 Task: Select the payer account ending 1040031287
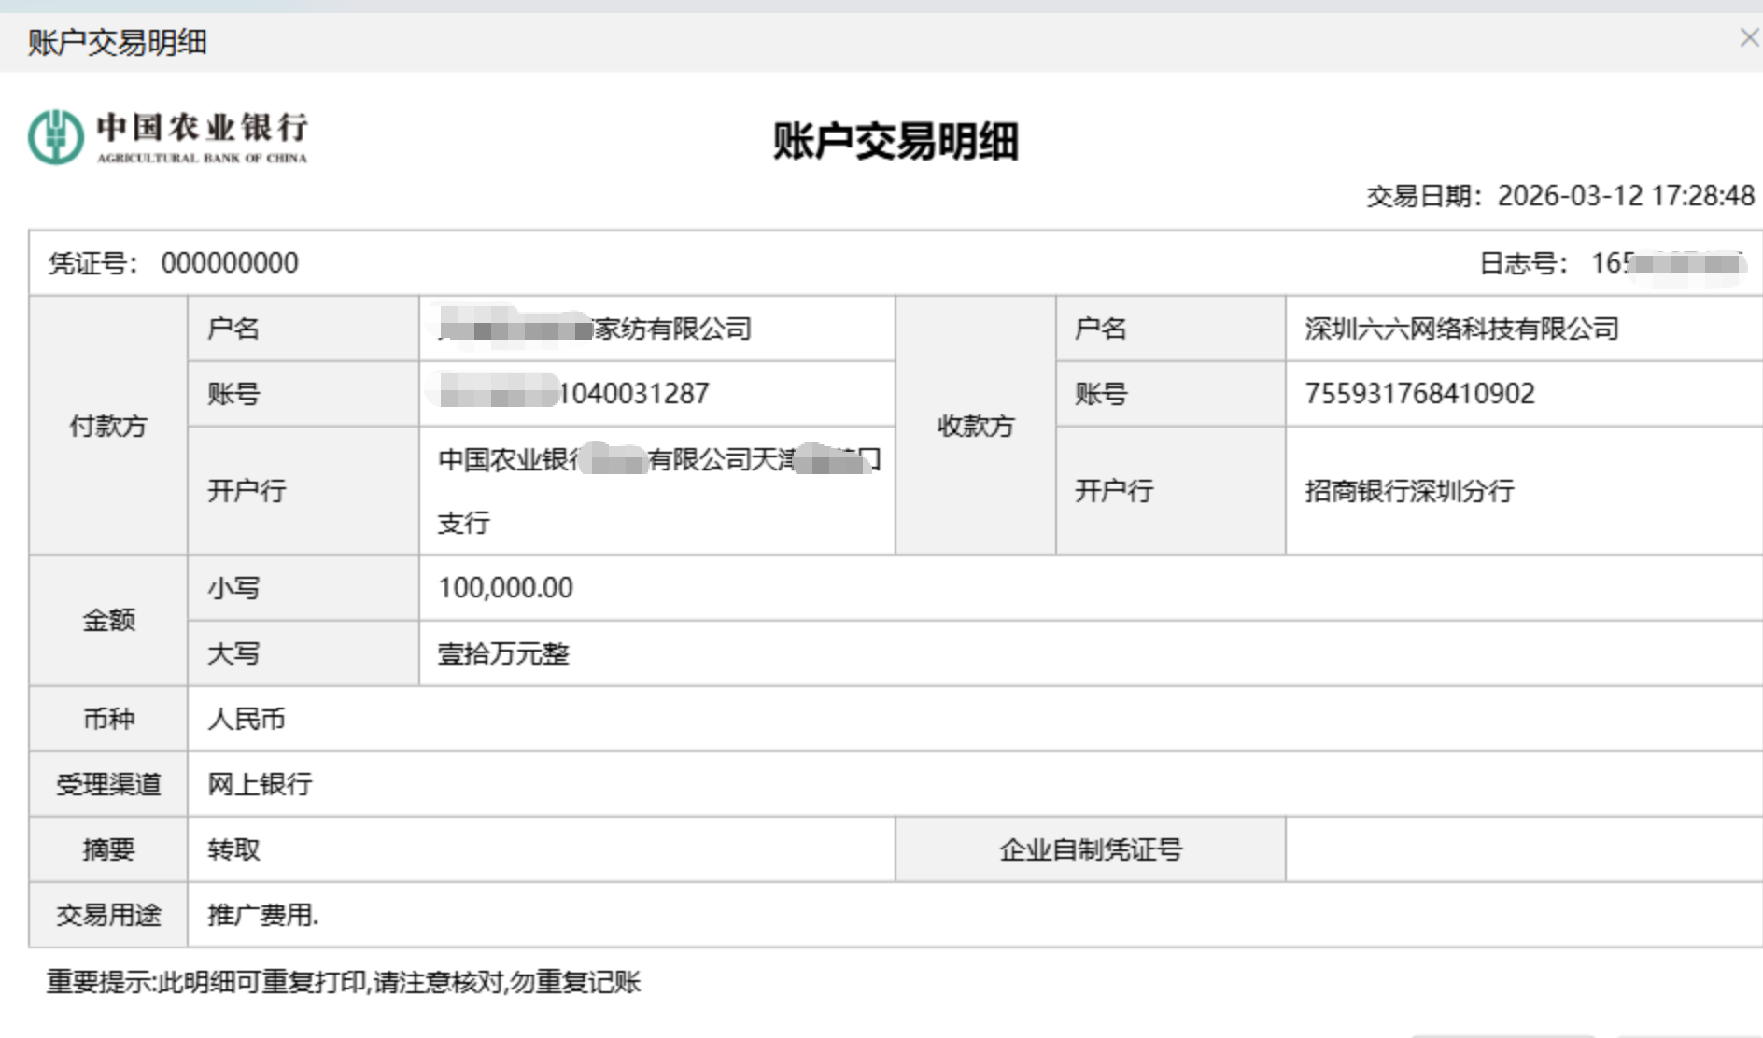click(x=575, y=394)
